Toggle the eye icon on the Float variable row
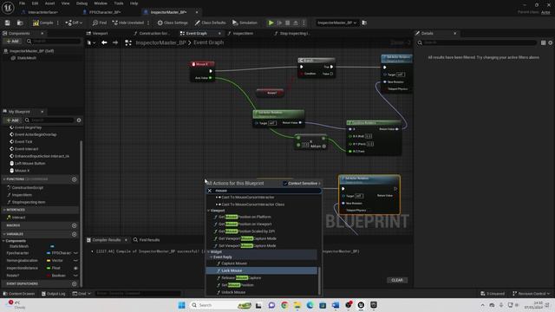Screen dimensions: 555x312 [75, 268]
